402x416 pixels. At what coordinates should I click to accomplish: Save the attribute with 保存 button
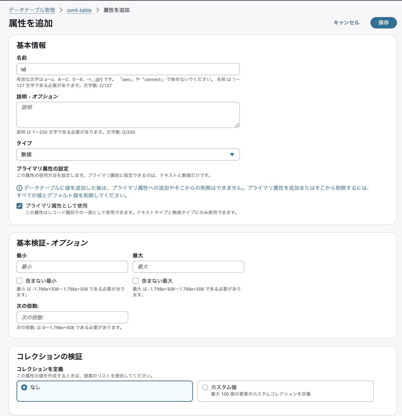(x=384, y=23)
